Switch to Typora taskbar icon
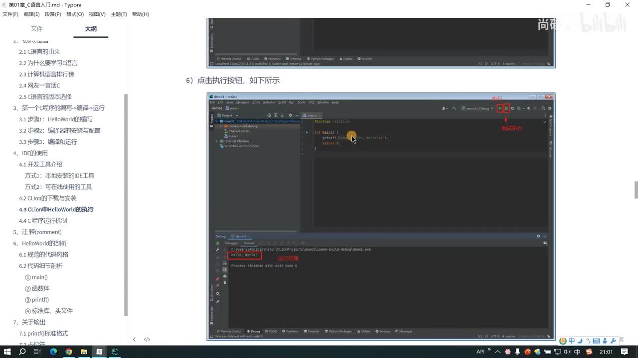This screenshot has width=638, height=358. click(x=99, y=352)
